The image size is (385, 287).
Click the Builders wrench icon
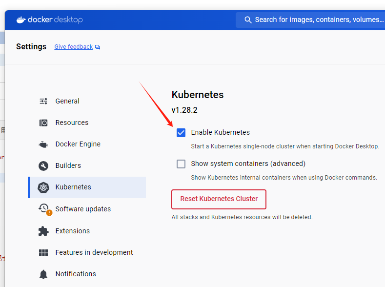tap(43, 165)
